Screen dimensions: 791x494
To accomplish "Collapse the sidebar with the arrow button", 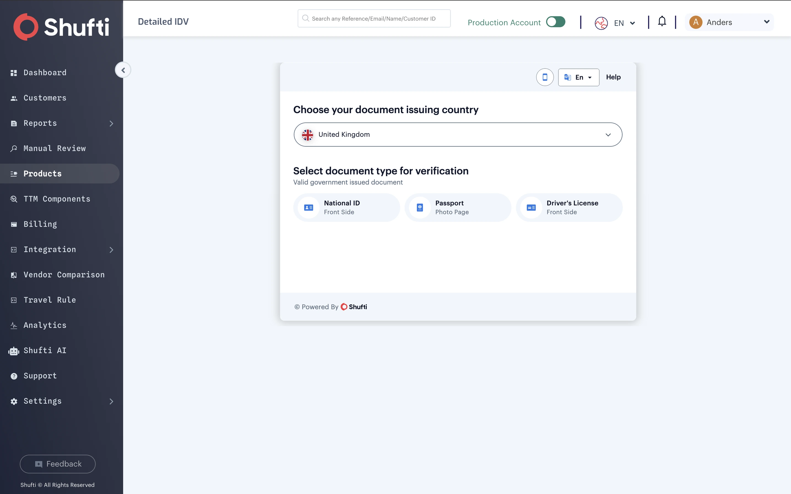I will click(x=123, y=70).
